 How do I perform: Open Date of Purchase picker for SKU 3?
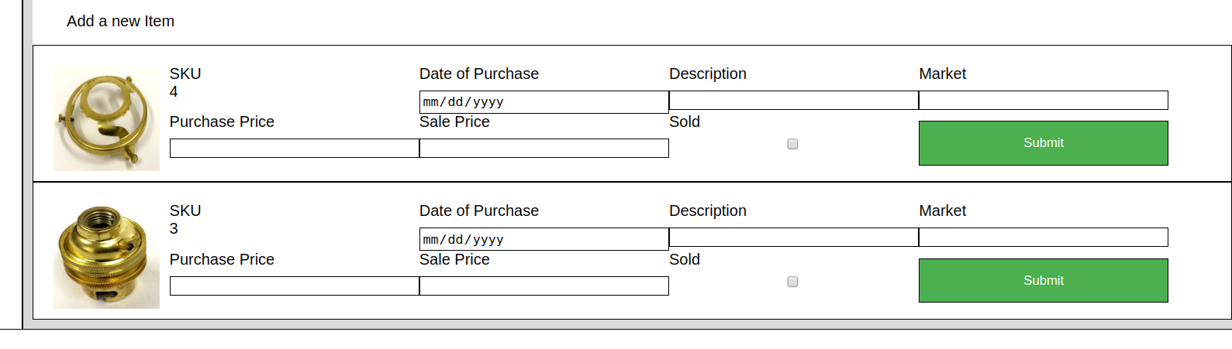click(544, 239)
